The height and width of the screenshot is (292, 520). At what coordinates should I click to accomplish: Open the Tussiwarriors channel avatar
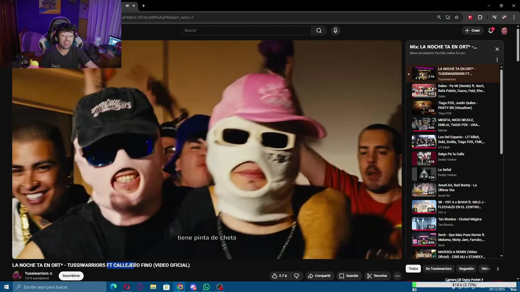[x=17, y=275]
